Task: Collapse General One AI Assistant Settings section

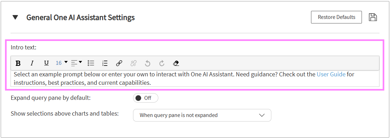Action: [x=15, y=18]
